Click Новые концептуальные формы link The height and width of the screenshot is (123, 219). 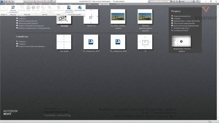click(32, 46)
